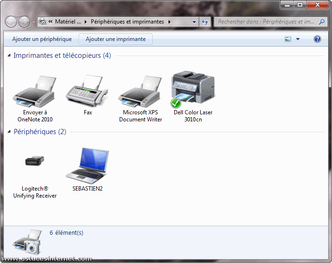Open the help question mark icon
332x263 pixels.
317,39
